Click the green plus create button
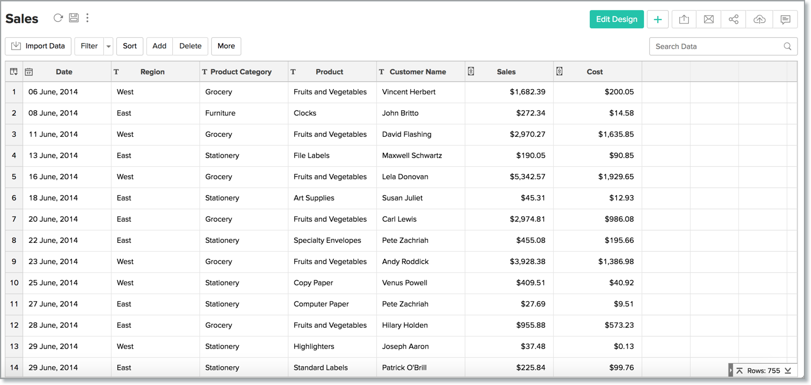 pos(658,19)
